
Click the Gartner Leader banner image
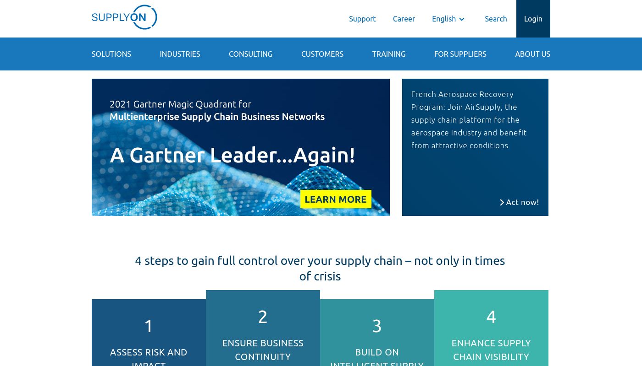click(x=241, y=147)
